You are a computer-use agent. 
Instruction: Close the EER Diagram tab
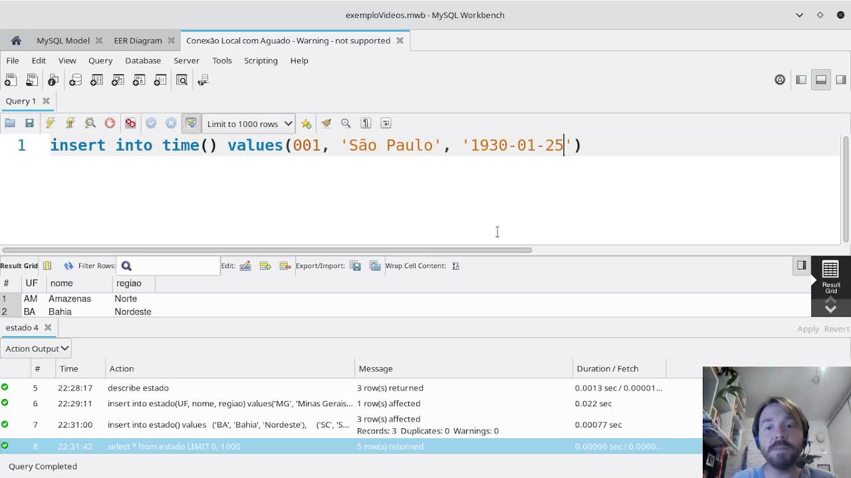coord(171,40)
